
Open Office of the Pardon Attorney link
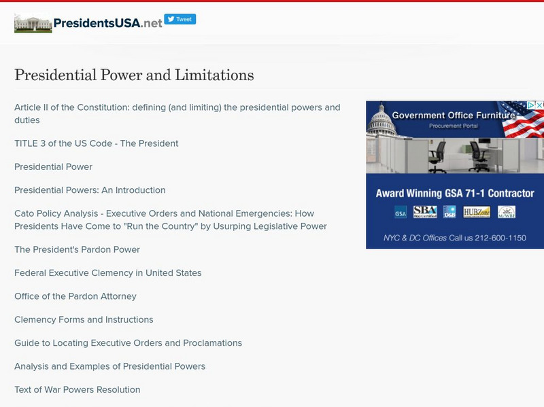tap(75, 296)
